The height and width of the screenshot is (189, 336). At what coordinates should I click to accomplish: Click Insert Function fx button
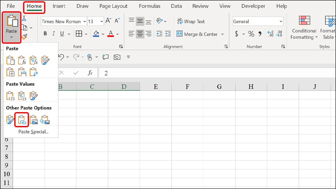coord(90,73)
